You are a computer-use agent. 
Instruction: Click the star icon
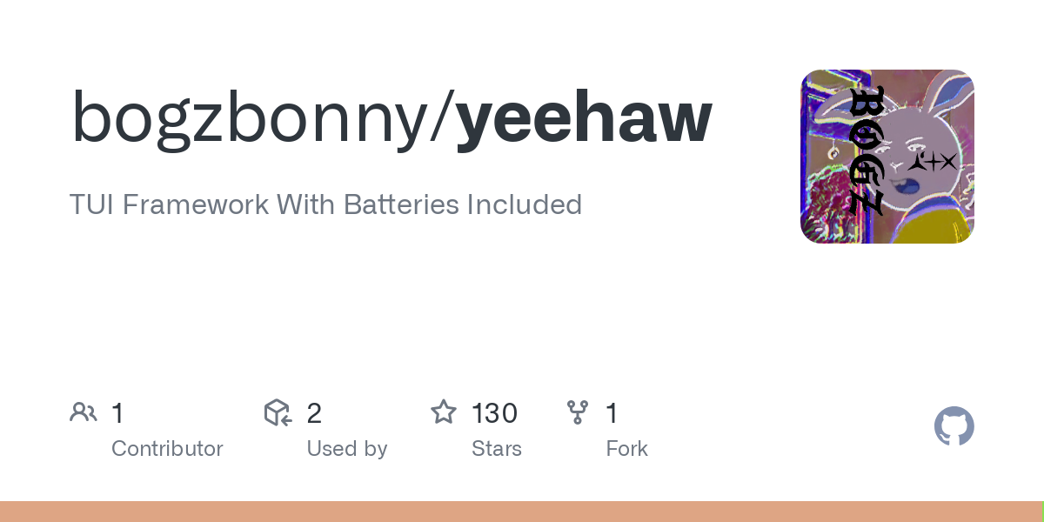444,412
